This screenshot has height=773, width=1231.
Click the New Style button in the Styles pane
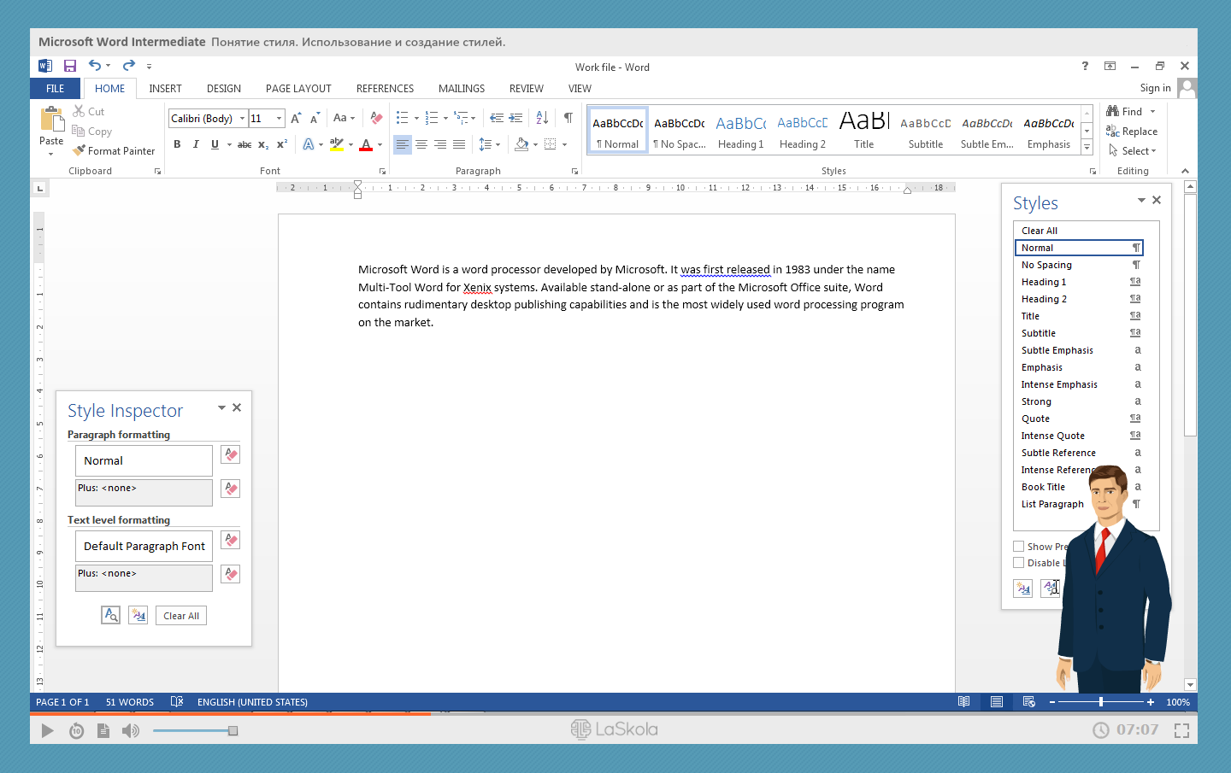pos(1022,588)
